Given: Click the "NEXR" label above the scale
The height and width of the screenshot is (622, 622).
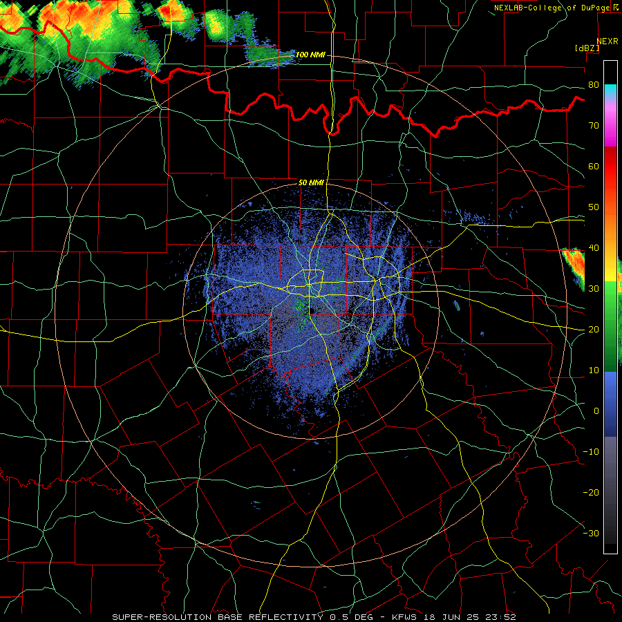Looking at the screenshot, I should click(607, 41).
